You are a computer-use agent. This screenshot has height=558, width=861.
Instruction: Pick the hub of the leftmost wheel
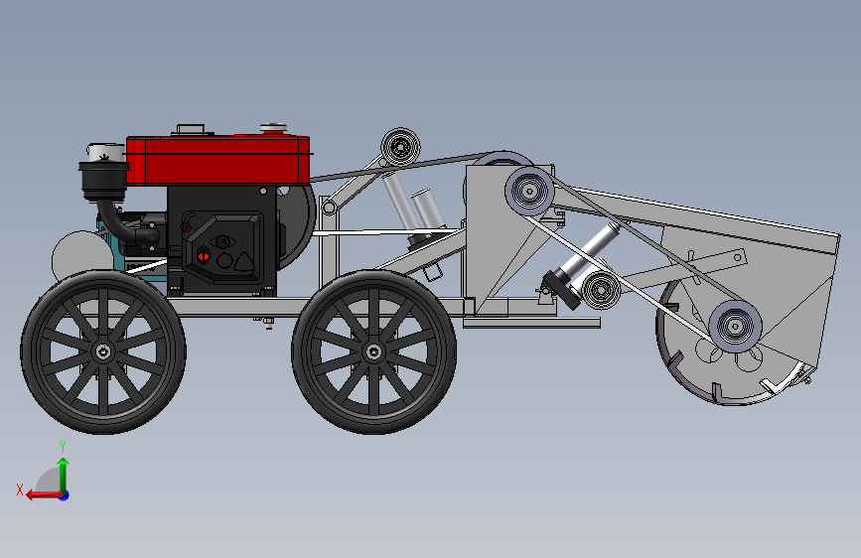pos(103,352)
